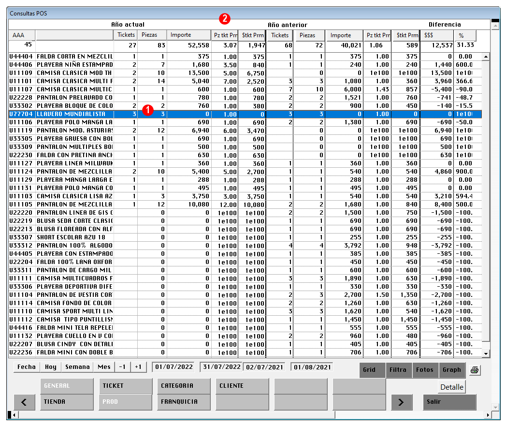Select row U11103 CAMISA CLASICA LISA AZ
Screen dimensions: 506x425
point(245,196)
